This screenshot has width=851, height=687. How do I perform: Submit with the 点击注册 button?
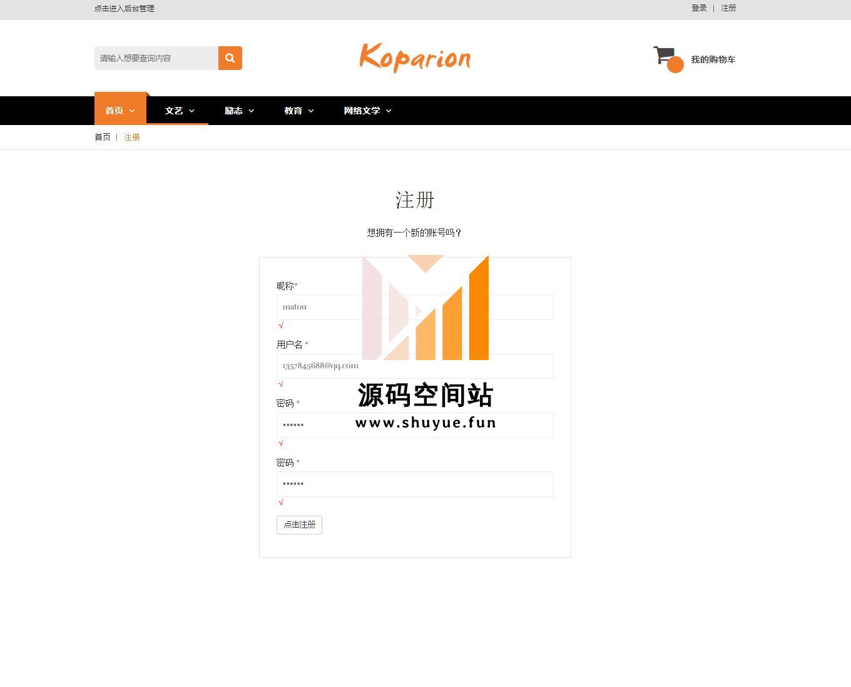tap(299, 524)
